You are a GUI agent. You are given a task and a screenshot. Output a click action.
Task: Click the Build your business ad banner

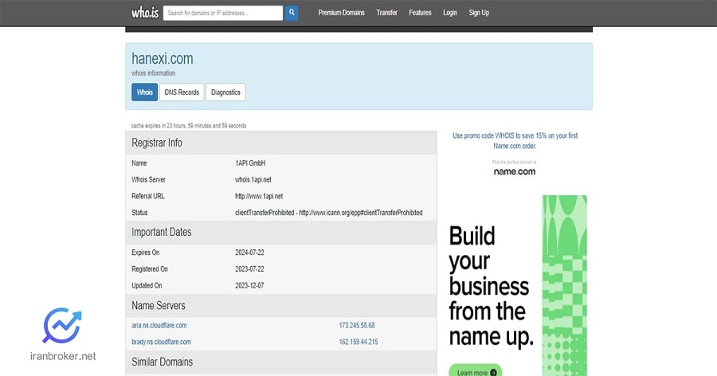click(518, 285)
